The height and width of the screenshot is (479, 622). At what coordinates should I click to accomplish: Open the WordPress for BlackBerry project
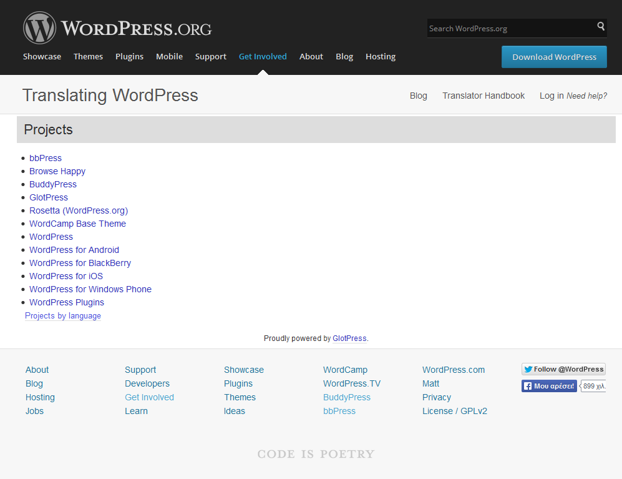(x=80, y=263)
